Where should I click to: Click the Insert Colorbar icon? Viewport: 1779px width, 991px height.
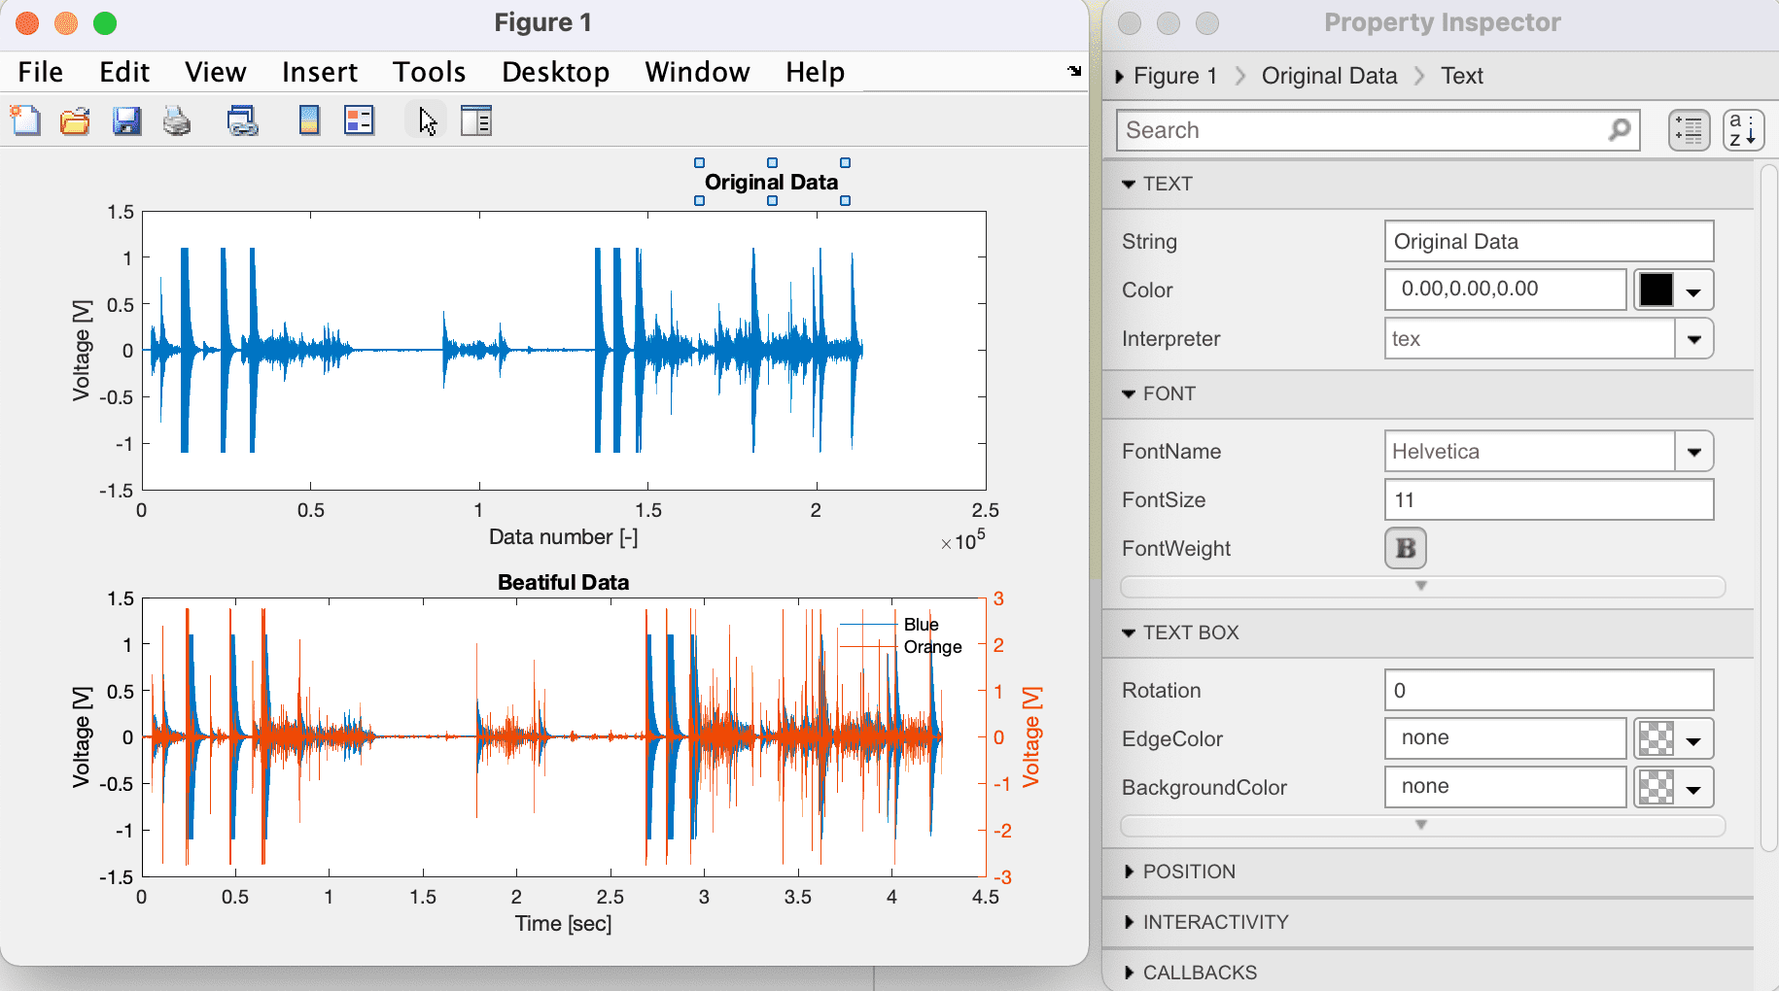(x=309, y=120)
